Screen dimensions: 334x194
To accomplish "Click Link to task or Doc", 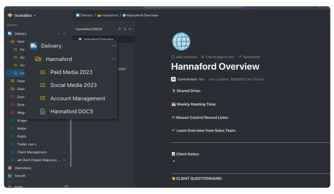I will tap(218, 57).
